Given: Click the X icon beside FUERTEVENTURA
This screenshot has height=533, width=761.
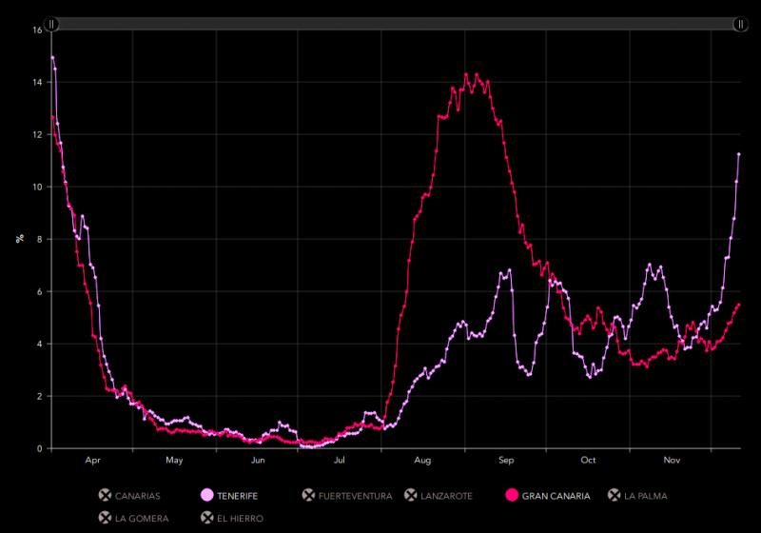Looking at the screenshot, I should 308,495.
